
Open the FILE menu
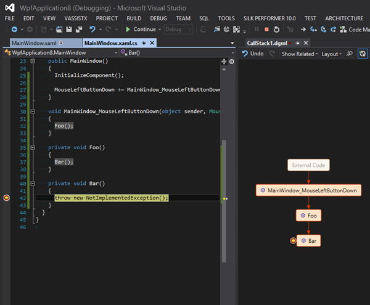coord(10,18)
